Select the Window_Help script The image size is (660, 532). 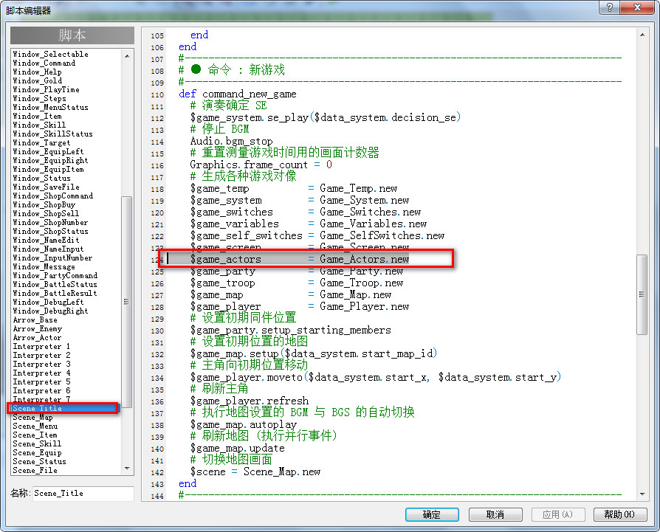37,72
